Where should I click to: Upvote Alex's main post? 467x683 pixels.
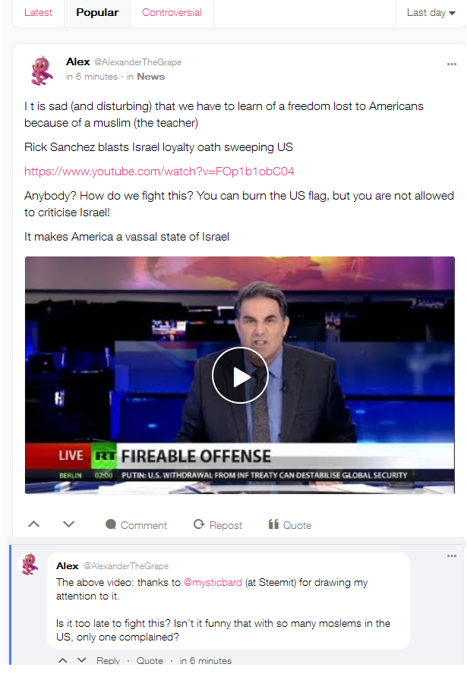pyautogui.click(x=34, y=524)
